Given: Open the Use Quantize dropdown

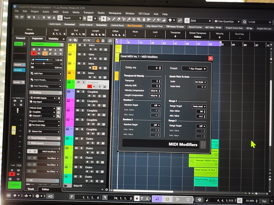Looking at the screenshot, I should (227, 21).
